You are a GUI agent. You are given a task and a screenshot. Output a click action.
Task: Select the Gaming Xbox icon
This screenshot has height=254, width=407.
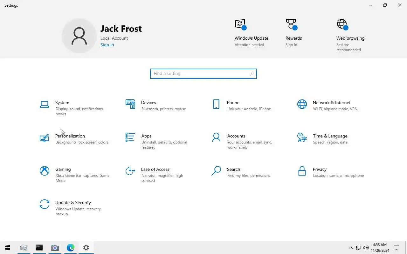(x=45, y=171)
